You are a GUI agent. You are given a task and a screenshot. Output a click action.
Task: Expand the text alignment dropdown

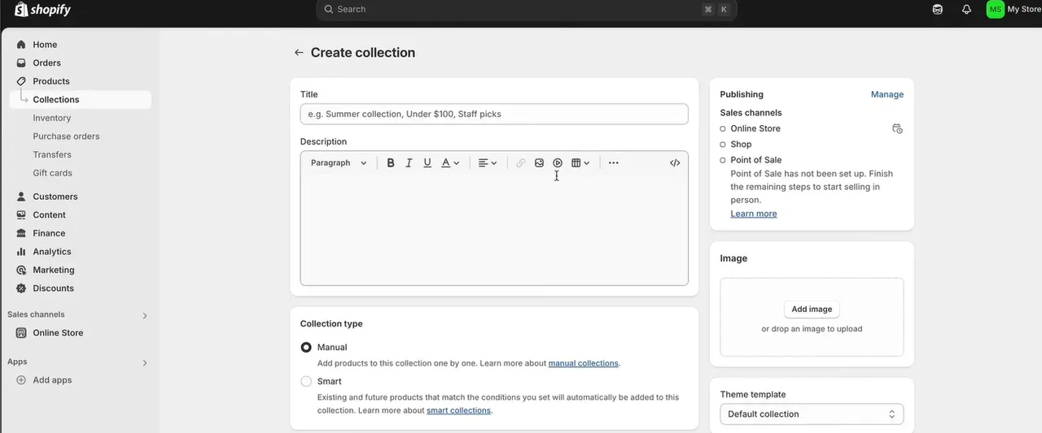pos(488,163)
